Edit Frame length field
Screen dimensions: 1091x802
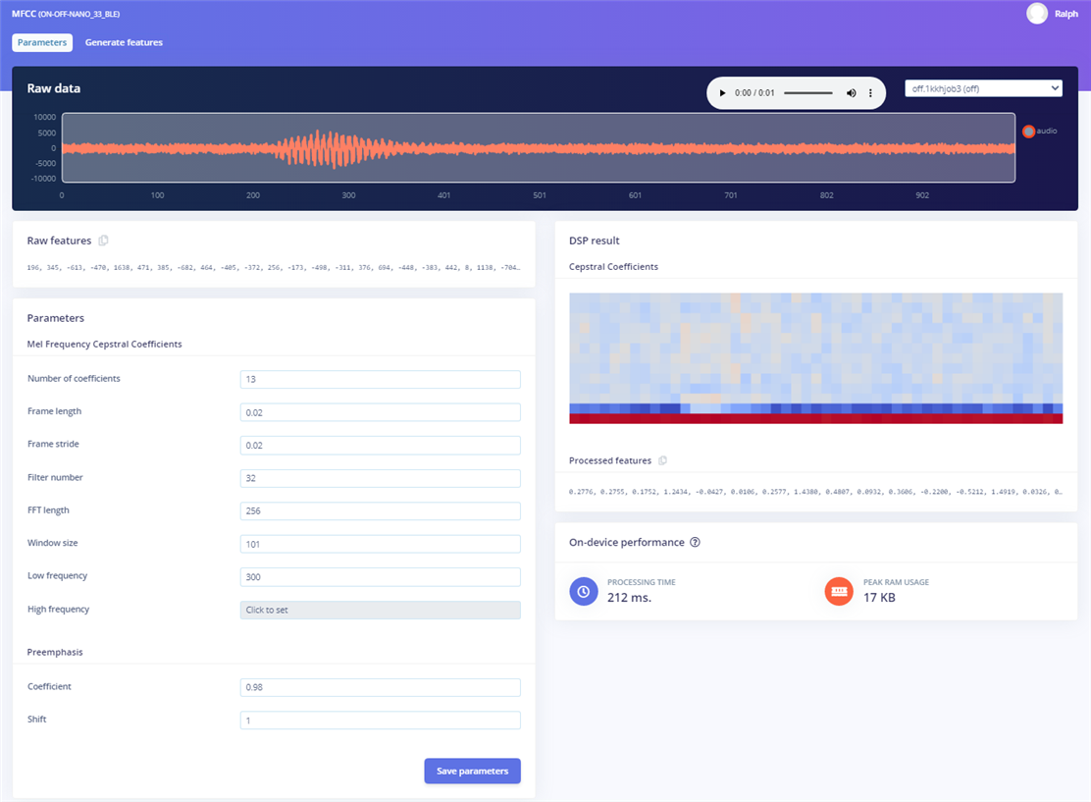[x=380, y=412]
